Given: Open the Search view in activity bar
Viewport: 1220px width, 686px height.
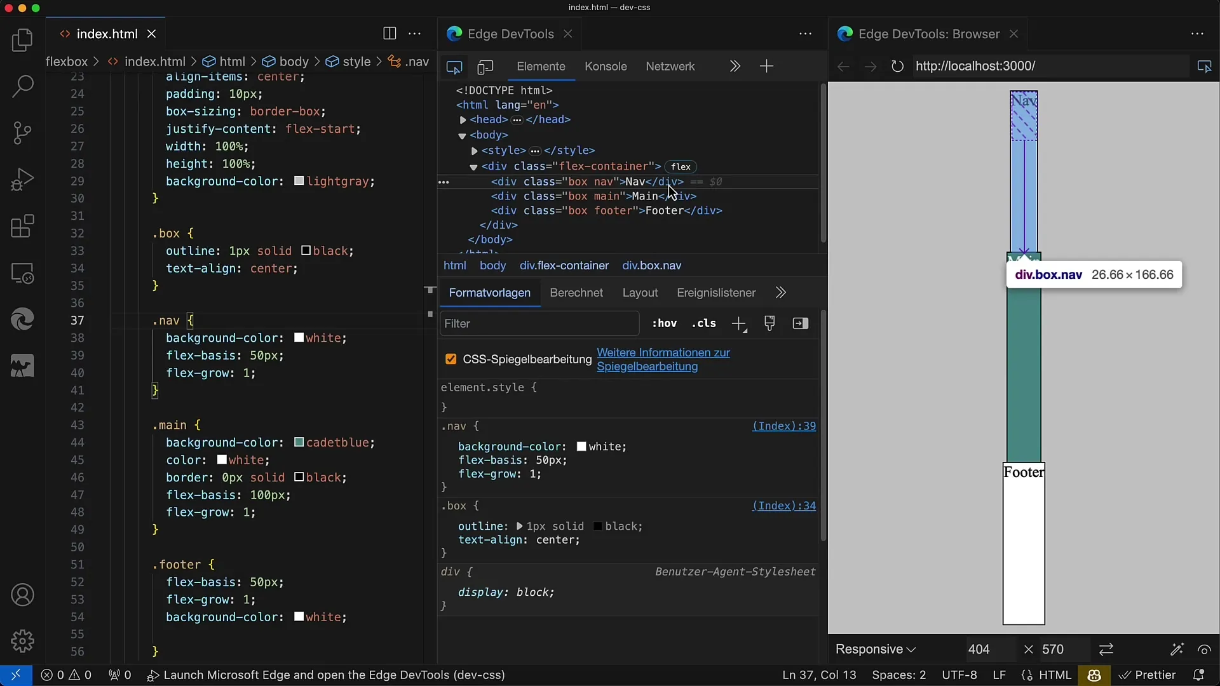Looking at the screenshot, I should pos(22,86).
